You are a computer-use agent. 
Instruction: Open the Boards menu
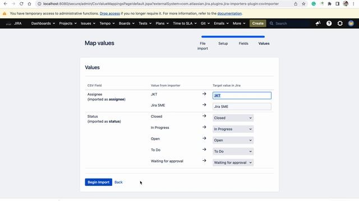tap(127, 23)
